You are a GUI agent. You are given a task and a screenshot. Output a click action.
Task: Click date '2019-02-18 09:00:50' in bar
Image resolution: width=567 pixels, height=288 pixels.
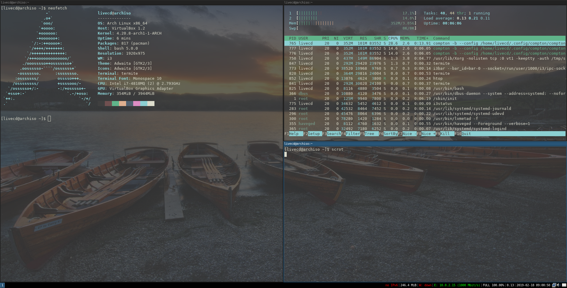click(x=533, y=285)
